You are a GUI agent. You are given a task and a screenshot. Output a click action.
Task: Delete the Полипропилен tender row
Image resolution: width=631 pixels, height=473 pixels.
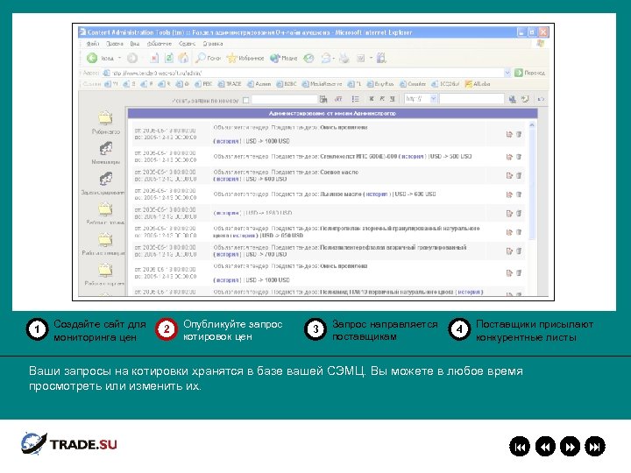(x=519, y=232)
